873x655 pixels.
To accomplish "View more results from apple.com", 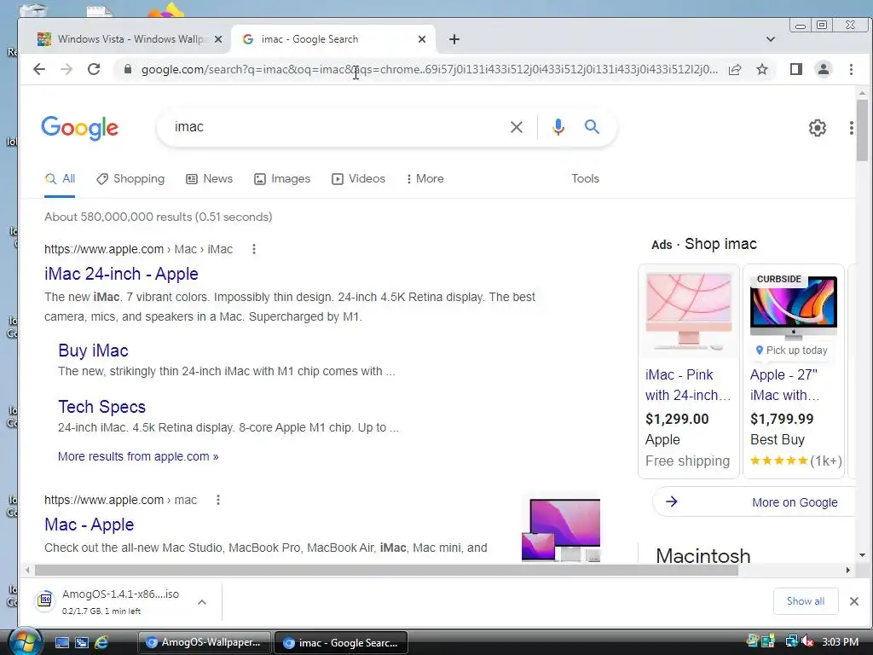I will tap(138, 456).
